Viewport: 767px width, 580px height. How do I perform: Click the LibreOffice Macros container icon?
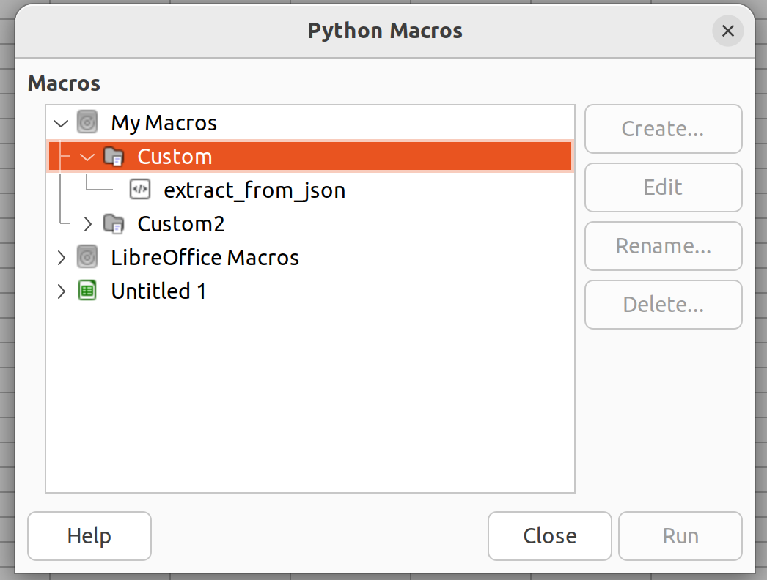point(87,257)
